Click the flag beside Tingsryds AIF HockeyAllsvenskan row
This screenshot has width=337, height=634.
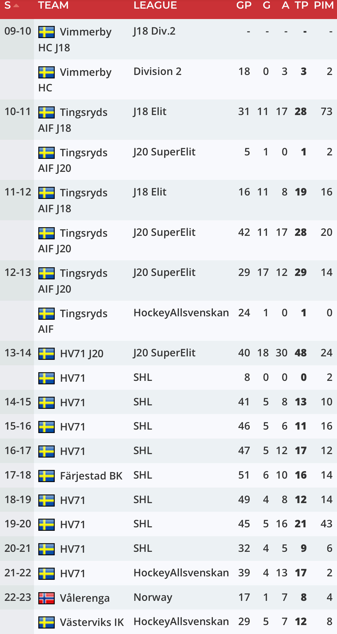pos(46,314)
